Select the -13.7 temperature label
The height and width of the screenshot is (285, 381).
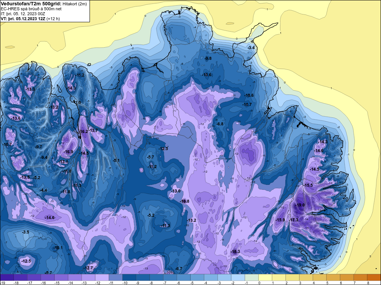coord(93,130)
